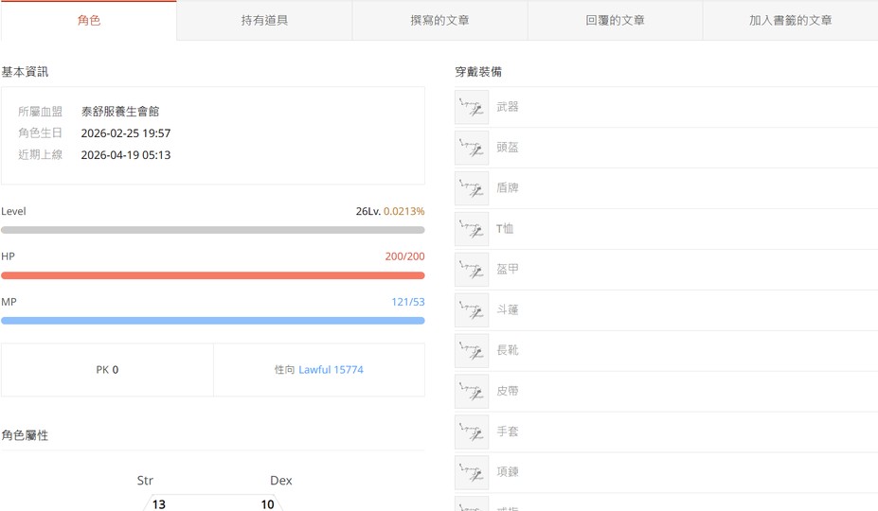
Task: Click the PK 0 counter cell
Action: pos(107,370)
